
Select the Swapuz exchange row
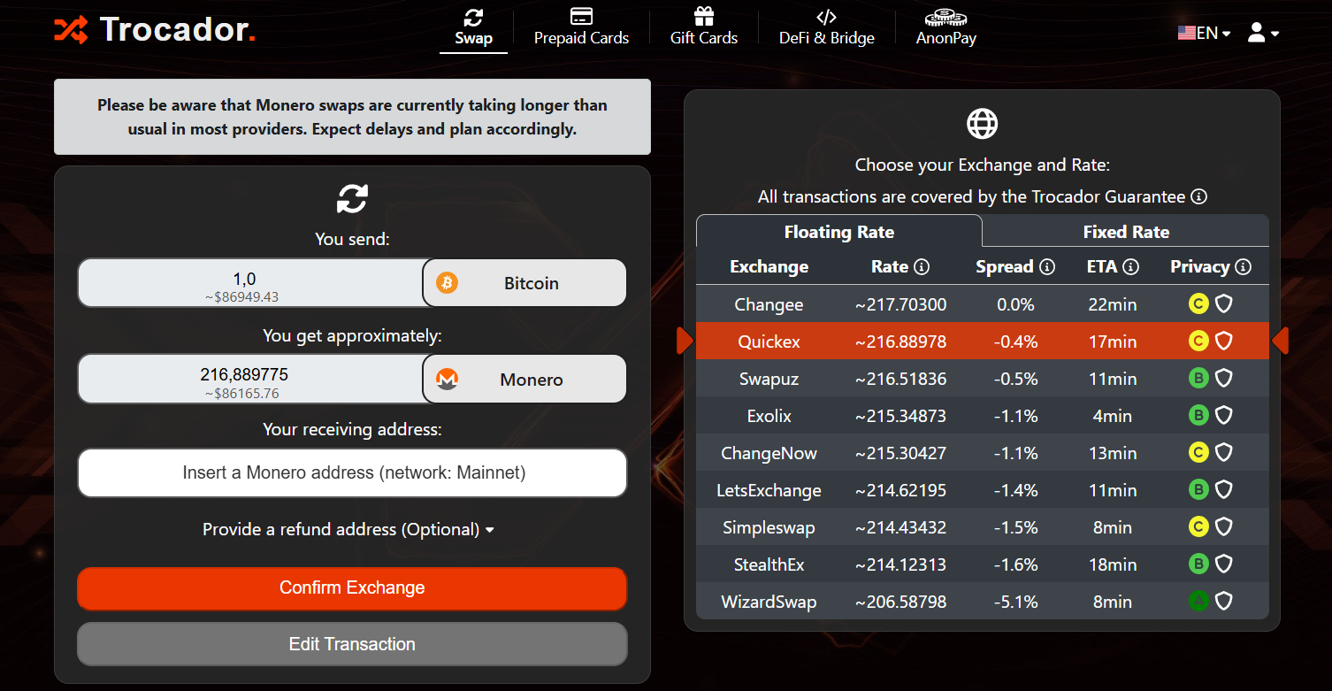pos(983,379)
